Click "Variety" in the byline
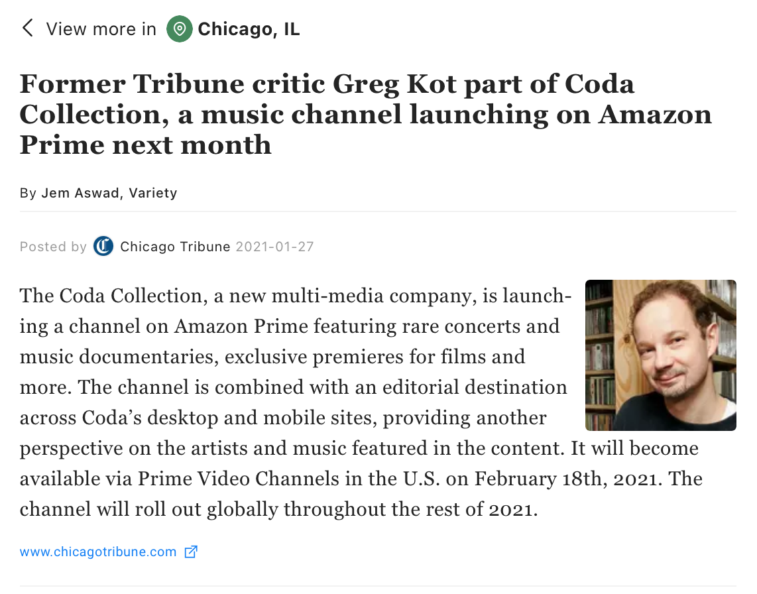Screen dimensions: 757x594 [152, 193]
